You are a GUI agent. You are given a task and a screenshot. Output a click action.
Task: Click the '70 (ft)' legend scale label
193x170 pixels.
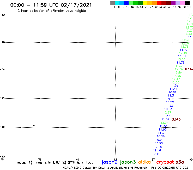coord(186,7)
